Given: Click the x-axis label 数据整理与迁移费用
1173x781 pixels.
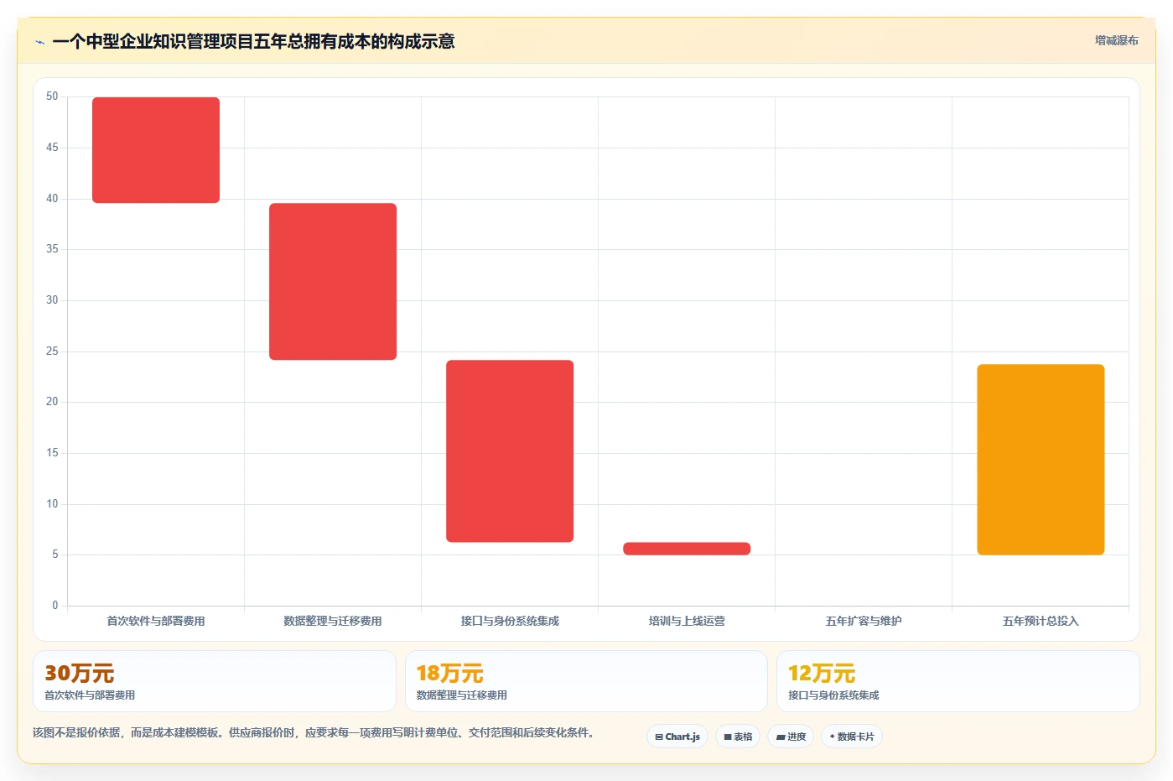Looking at the screenshot, I should coord(333,622).
